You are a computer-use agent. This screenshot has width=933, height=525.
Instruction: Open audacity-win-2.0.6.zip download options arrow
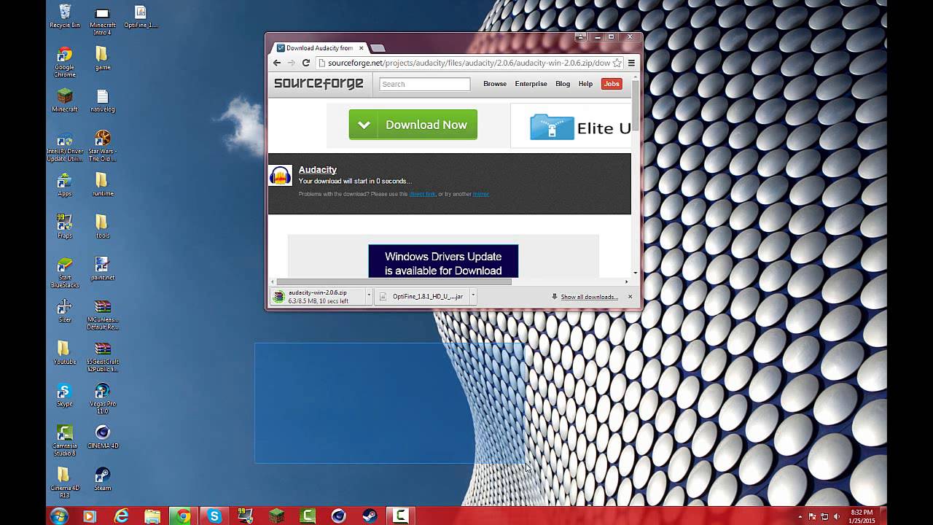coord(369,296)
